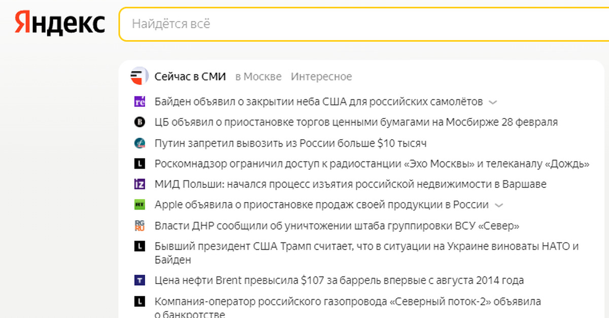Click the source icon beside the Роскомнадзор headline

pyautogui.click(x=140, y=164)
